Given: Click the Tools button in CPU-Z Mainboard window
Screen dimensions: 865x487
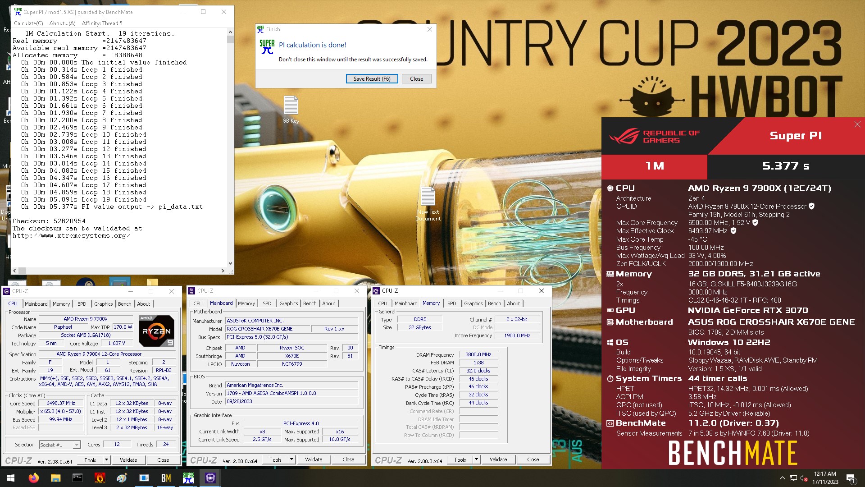Looking at the screenshot, I should pyautogui.click(x=275, y=459).
